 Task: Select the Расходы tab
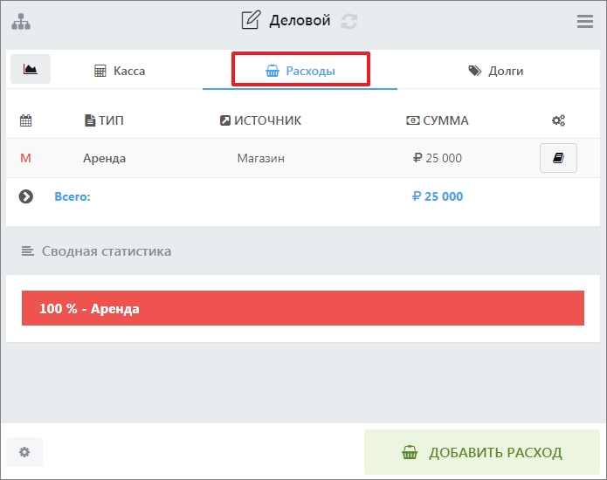(x=300, y=71)
